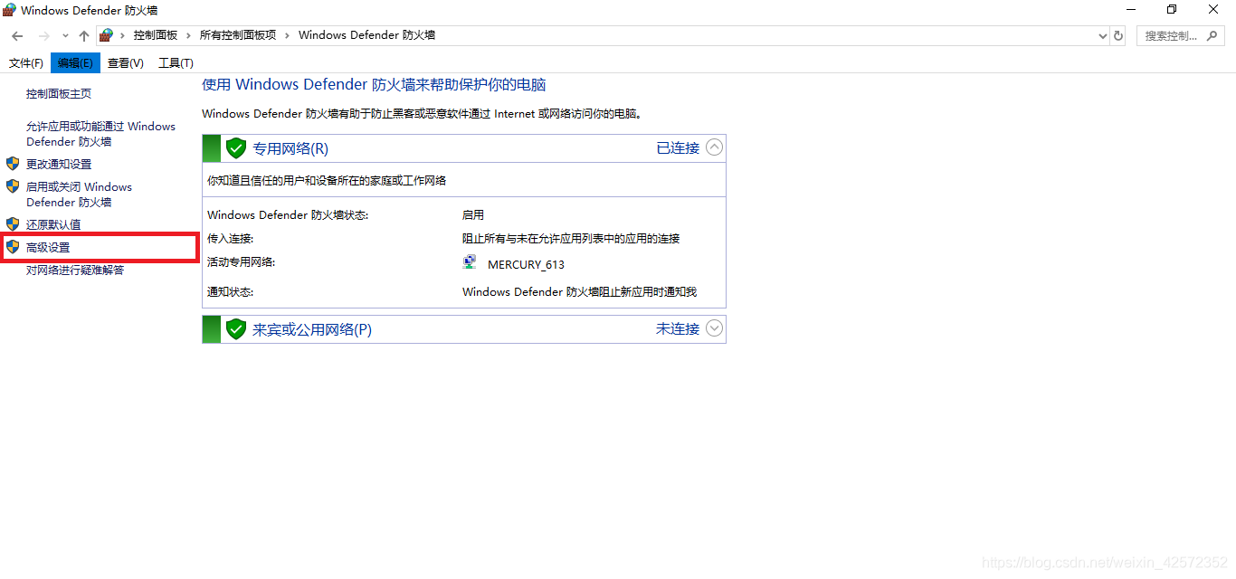Image resolution: width=1236 pixels, height=579 pixels.
Task: Expand the 来宾或公用网络(P) section chevron
Action: point(715,328)
